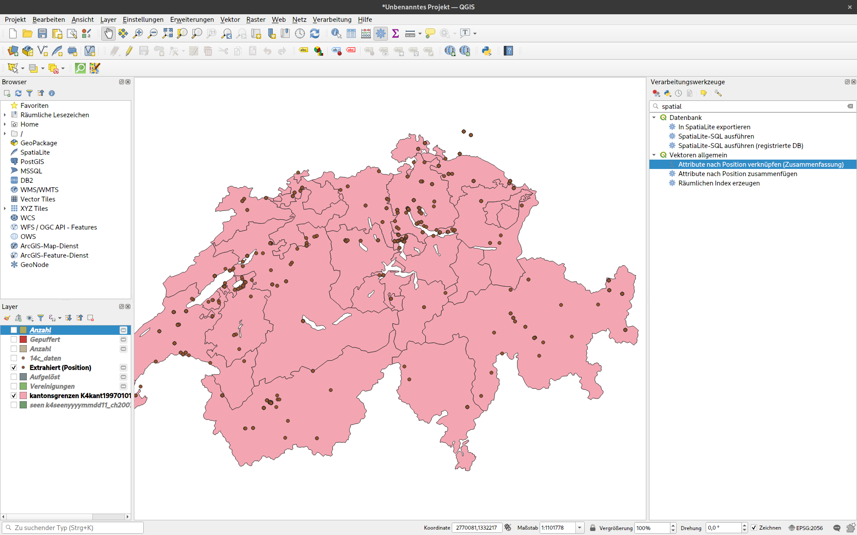Click the kantonsgrenzen layer pink color swatch
Viewport: 857px width, 535px height.
click(23, 395)
